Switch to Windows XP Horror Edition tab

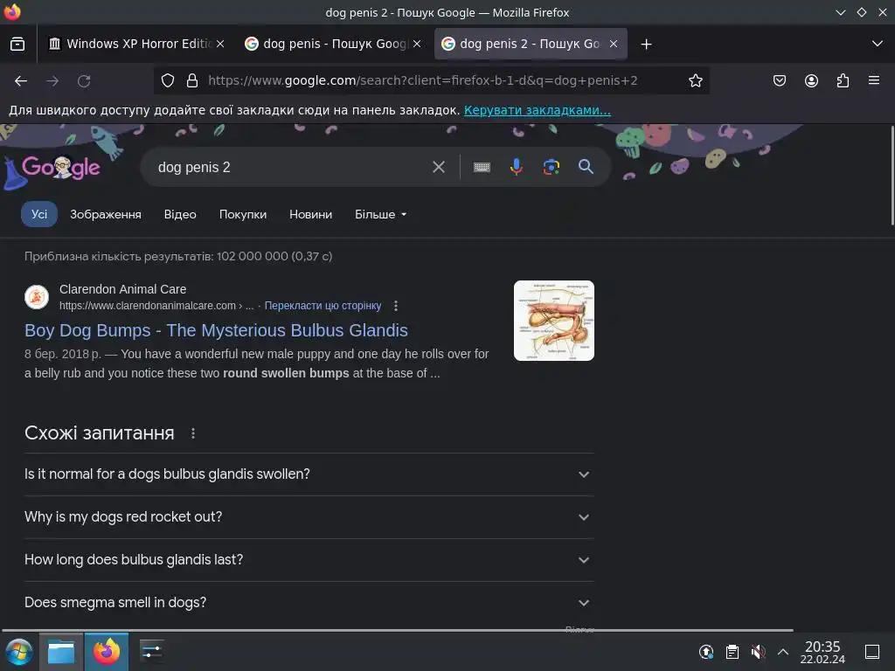click(131, 44)
